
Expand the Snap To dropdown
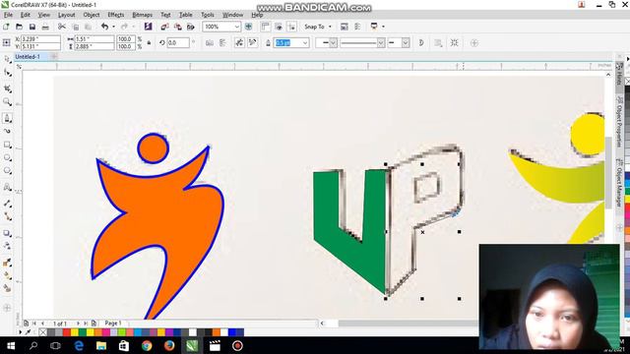[330, 27]
